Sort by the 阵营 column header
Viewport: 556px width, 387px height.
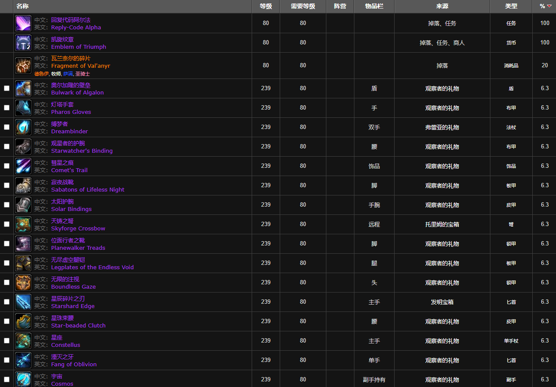click(340, 6)
